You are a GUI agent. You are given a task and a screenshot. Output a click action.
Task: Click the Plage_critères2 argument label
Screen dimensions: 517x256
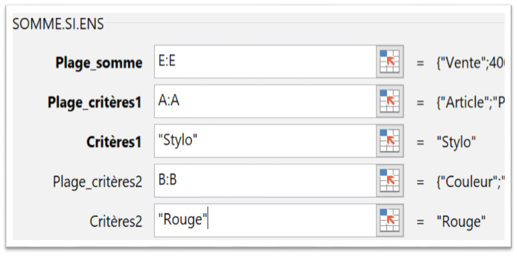coord(98,182)
